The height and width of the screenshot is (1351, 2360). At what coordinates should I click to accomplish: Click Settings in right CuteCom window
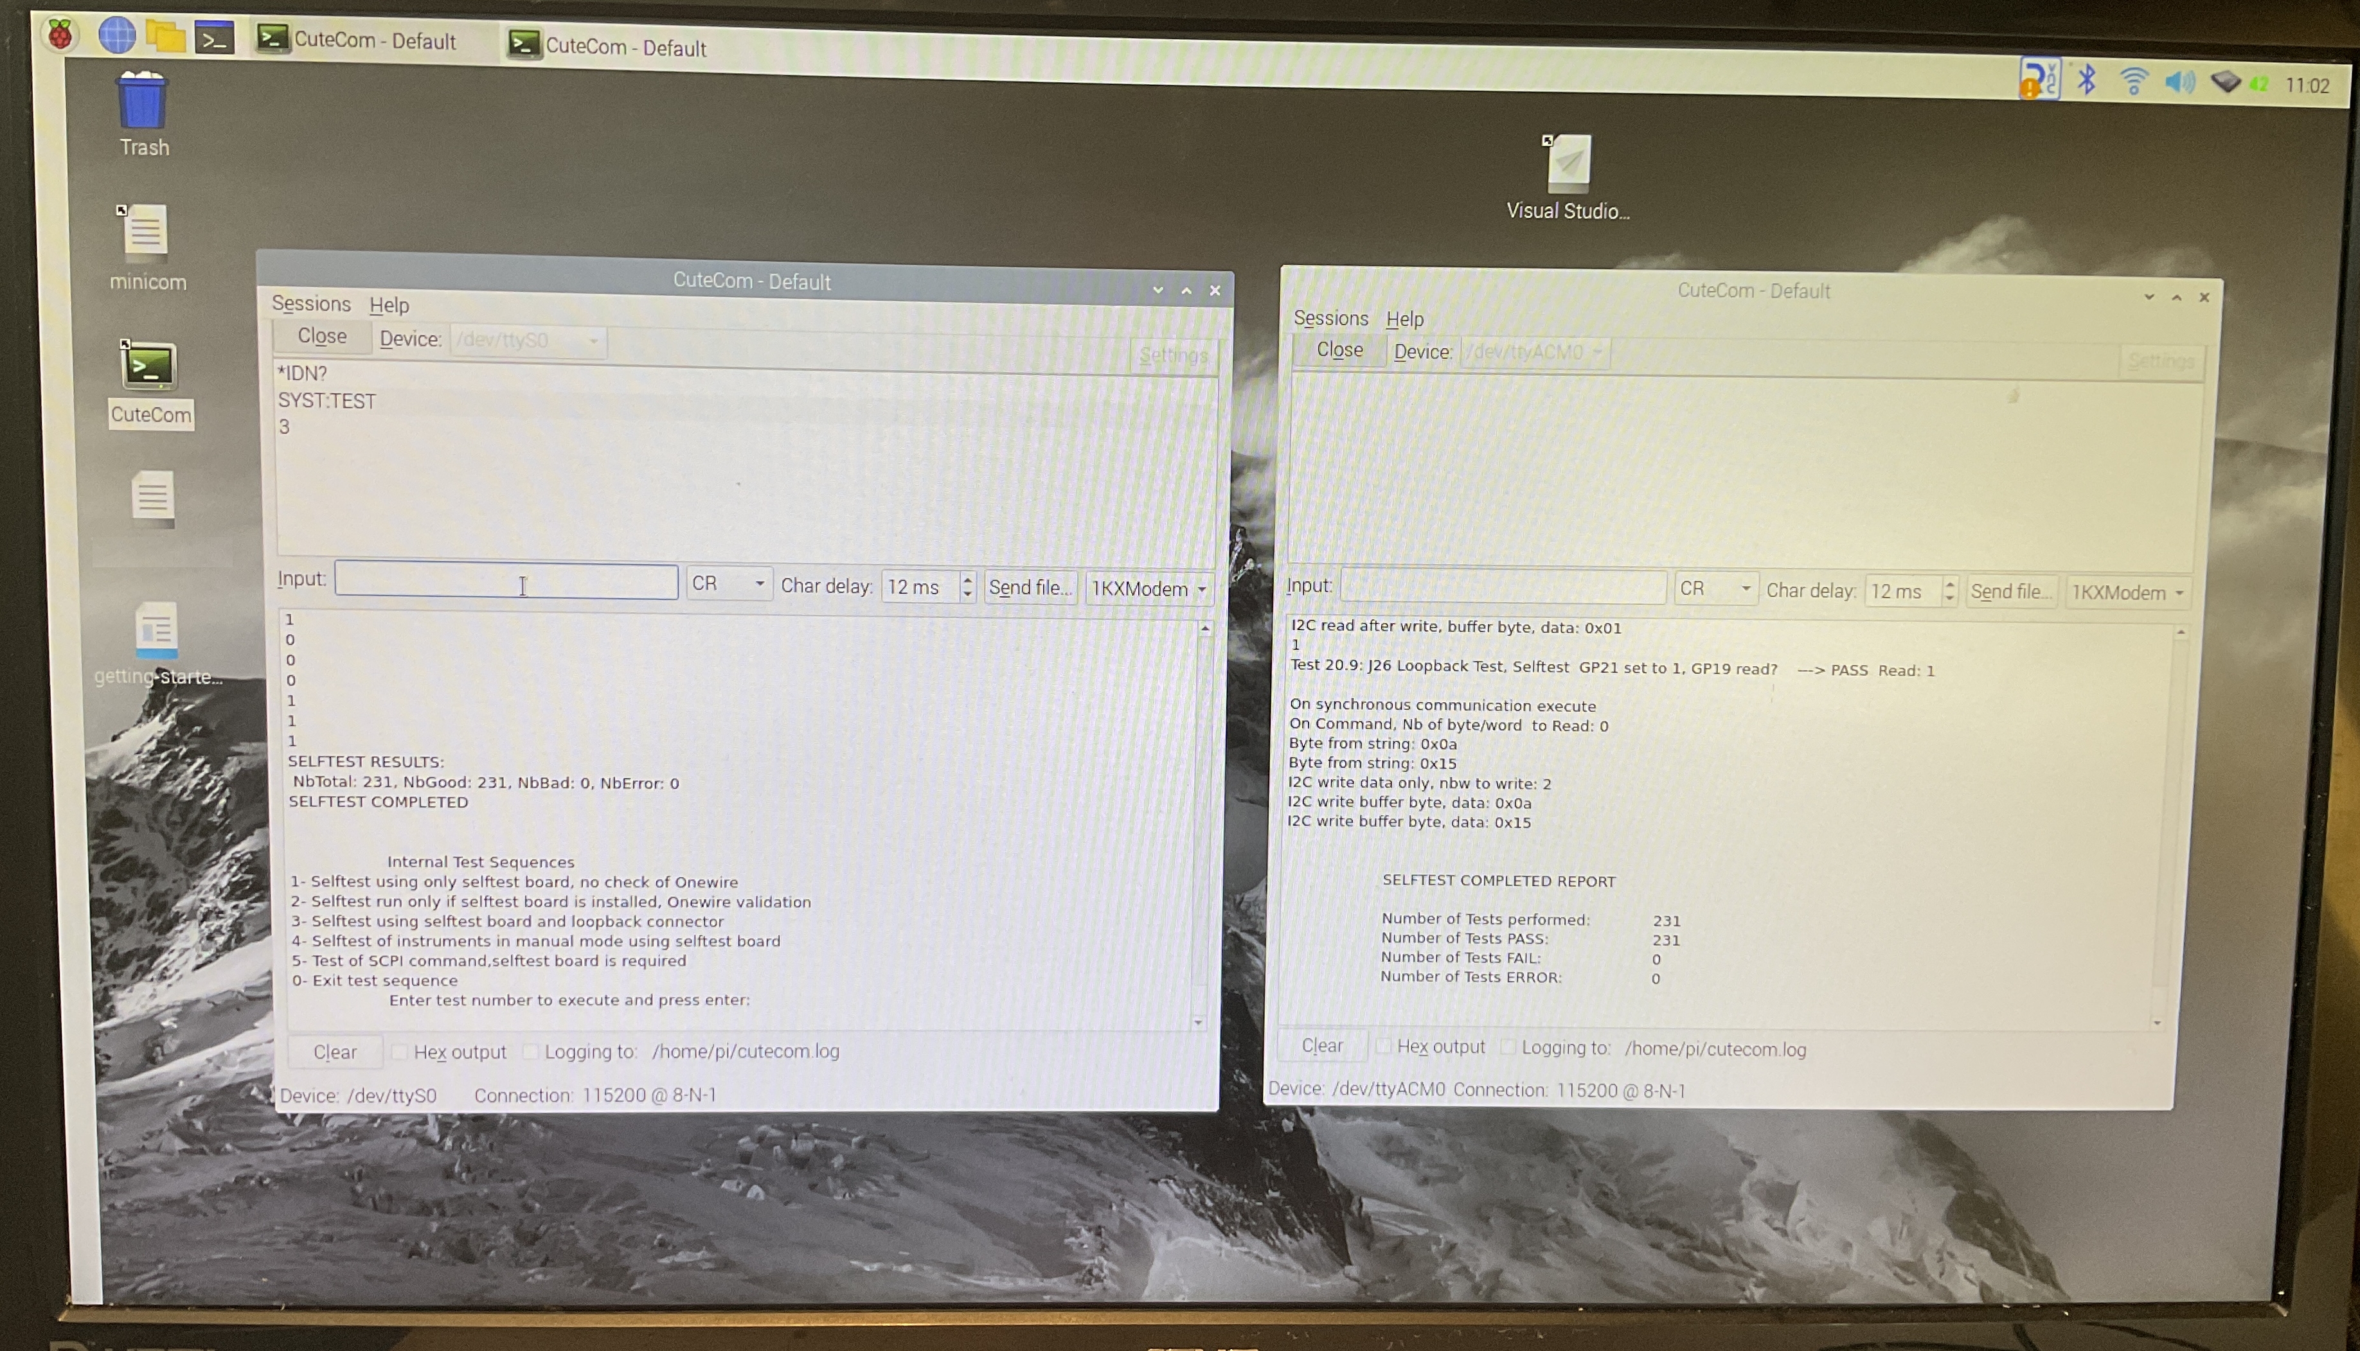2161,361
